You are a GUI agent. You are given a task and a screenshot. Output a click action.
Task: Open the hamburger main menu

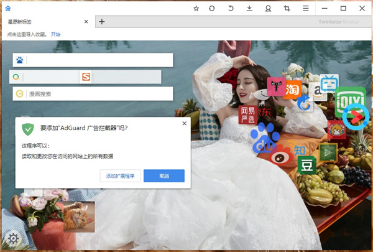coord(305,9)
